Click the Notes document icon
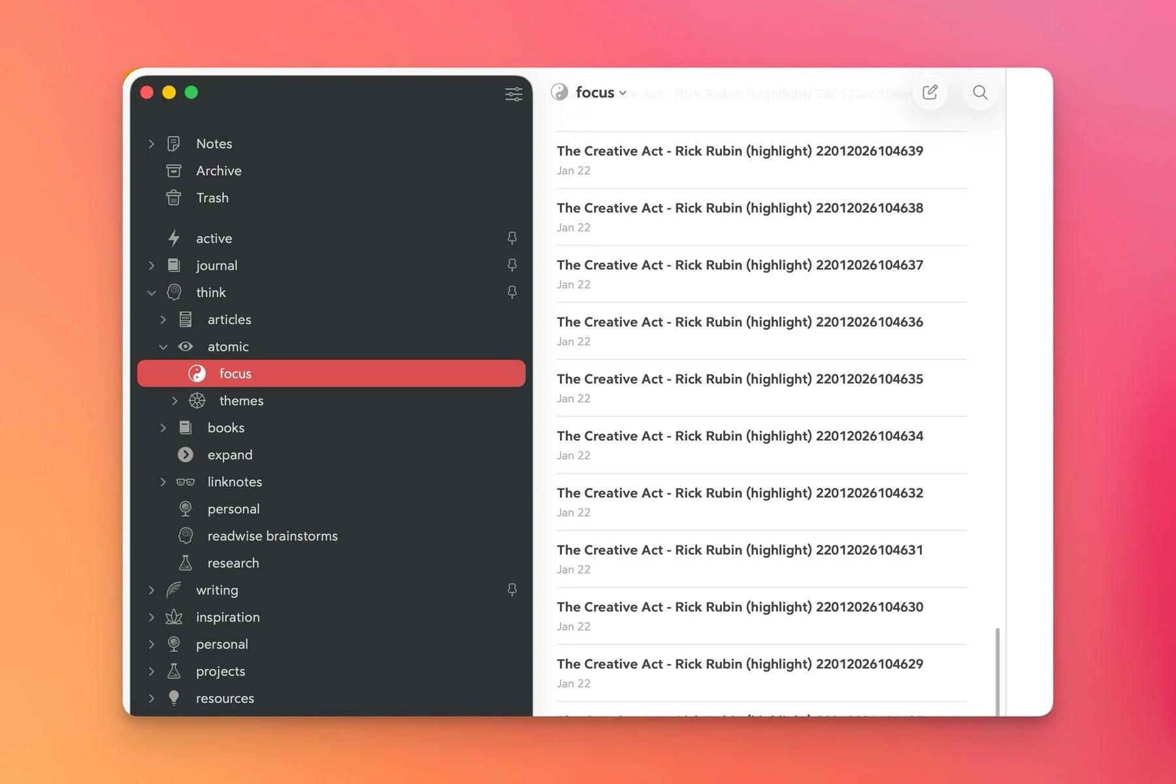Screen dimensions: 1176x784 [x=174, y=144]
